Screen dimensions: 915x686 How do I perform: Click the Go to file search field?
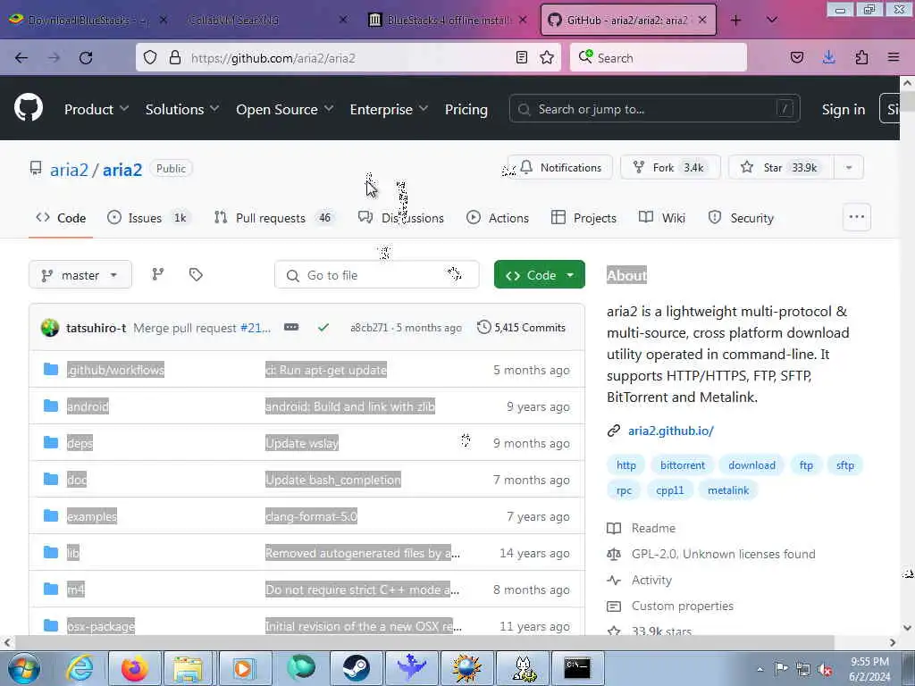pos(376,275)
